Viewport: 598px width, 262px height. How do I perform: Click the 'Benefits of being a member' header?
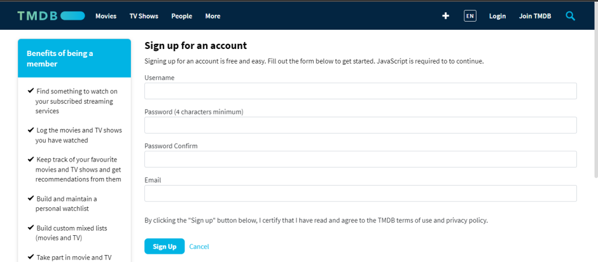(74, 58)
